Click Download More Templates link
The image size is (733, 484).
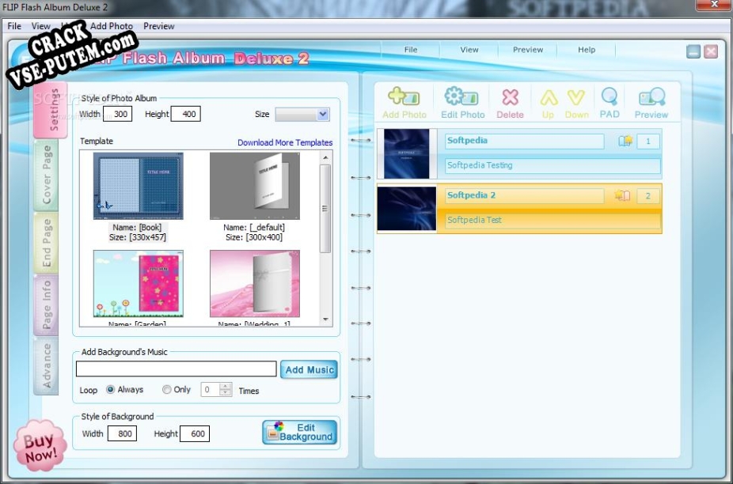click(x=285, y=143)
